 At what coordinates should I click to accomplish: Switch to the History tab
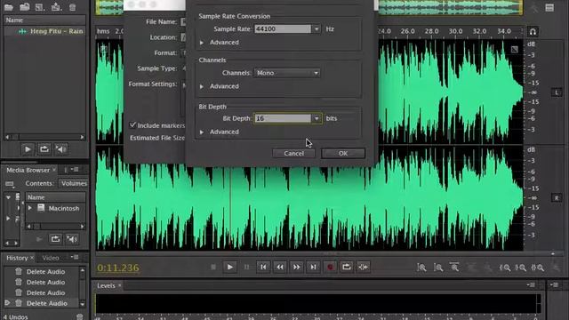[x=17, y=258]
